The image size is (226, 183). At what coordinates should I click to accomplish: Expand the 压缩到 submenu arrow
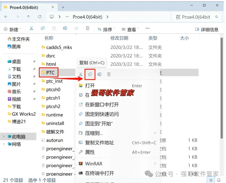pyautogui.click(x=155, y=133)
